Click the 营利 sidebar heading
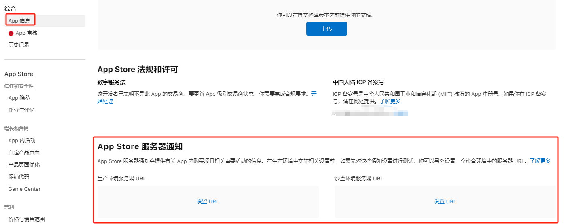 [9, 207]
